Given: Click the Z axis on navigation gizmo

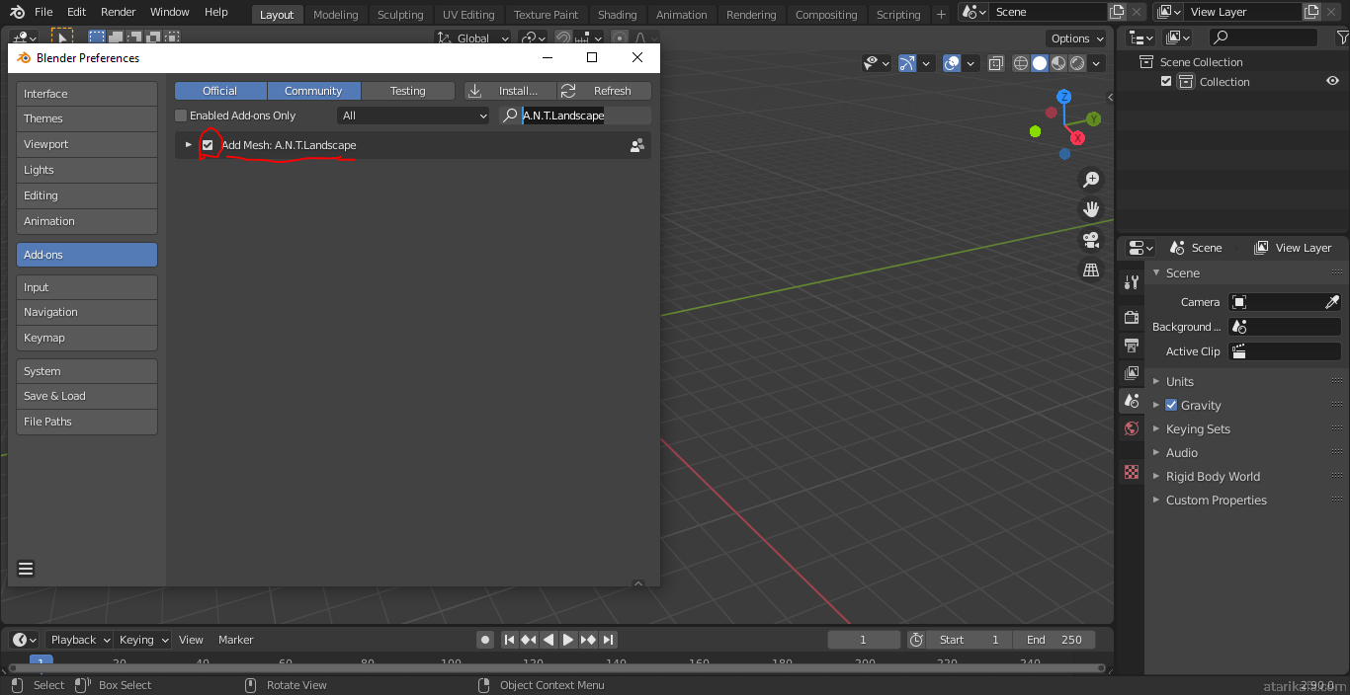Looking at the screenshot, I should point(1064,97).
